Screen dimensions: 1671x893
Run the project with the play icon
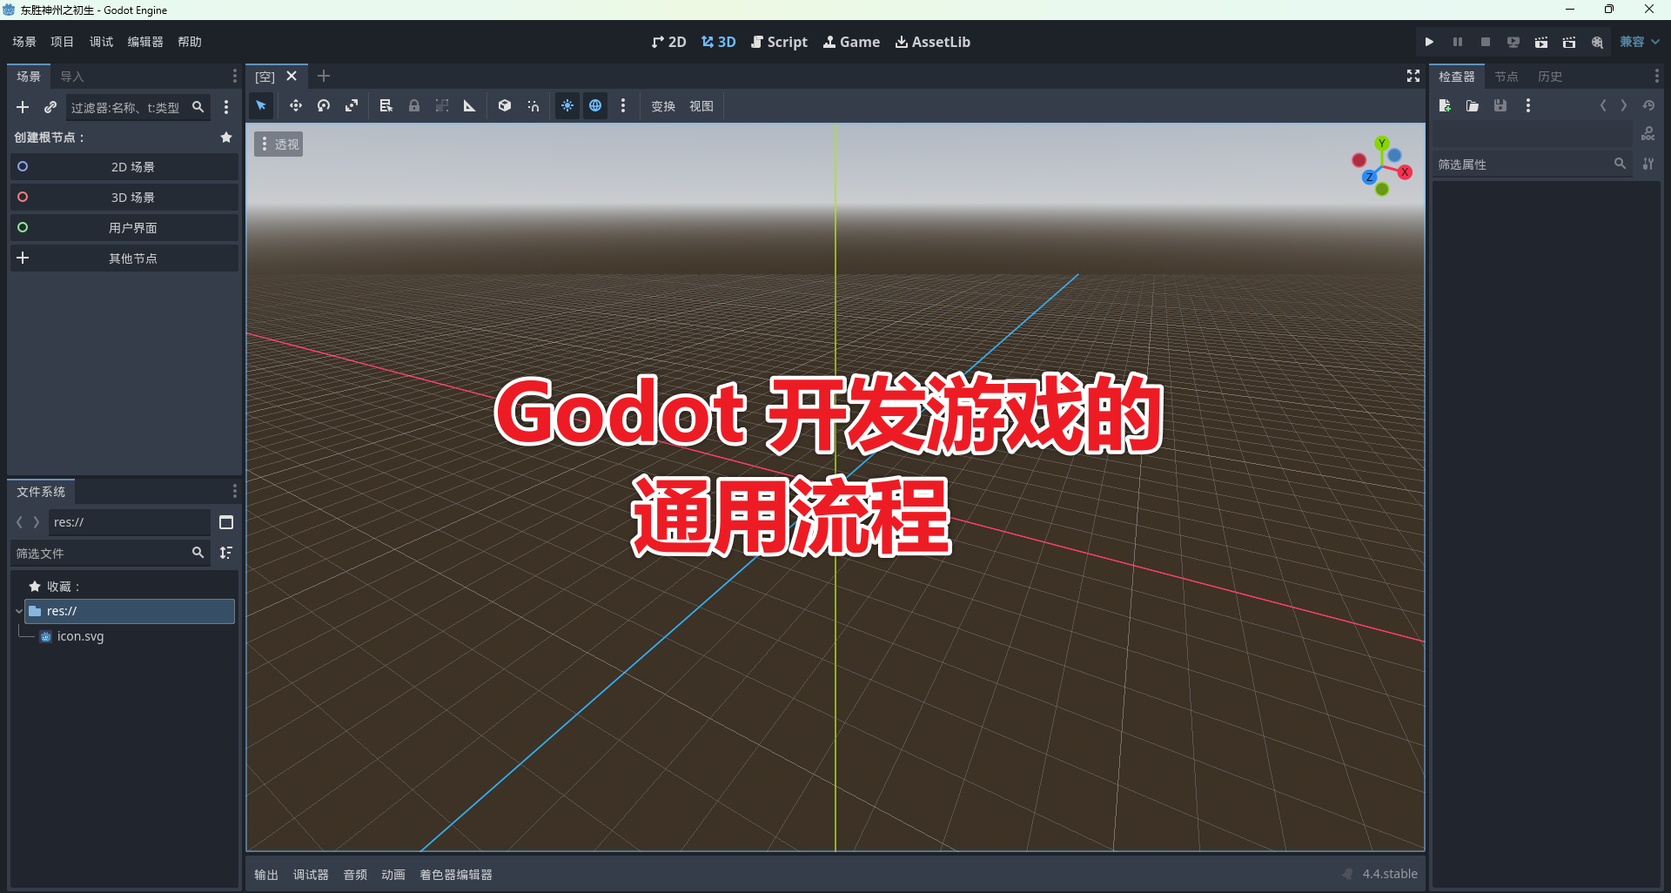1429,42
